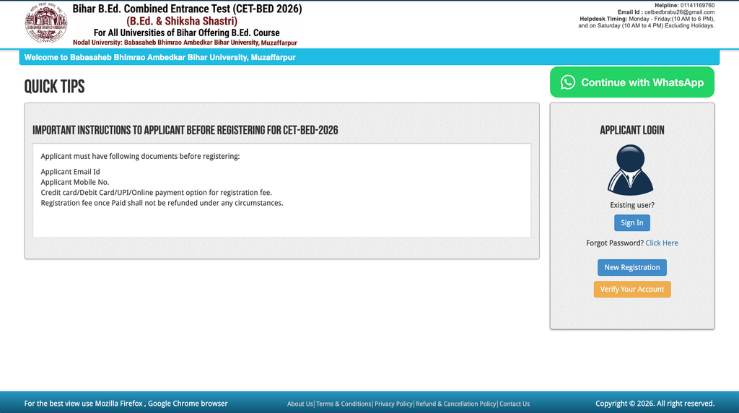Click the 'Applicant Email Id' line

[x=70, y=172]
